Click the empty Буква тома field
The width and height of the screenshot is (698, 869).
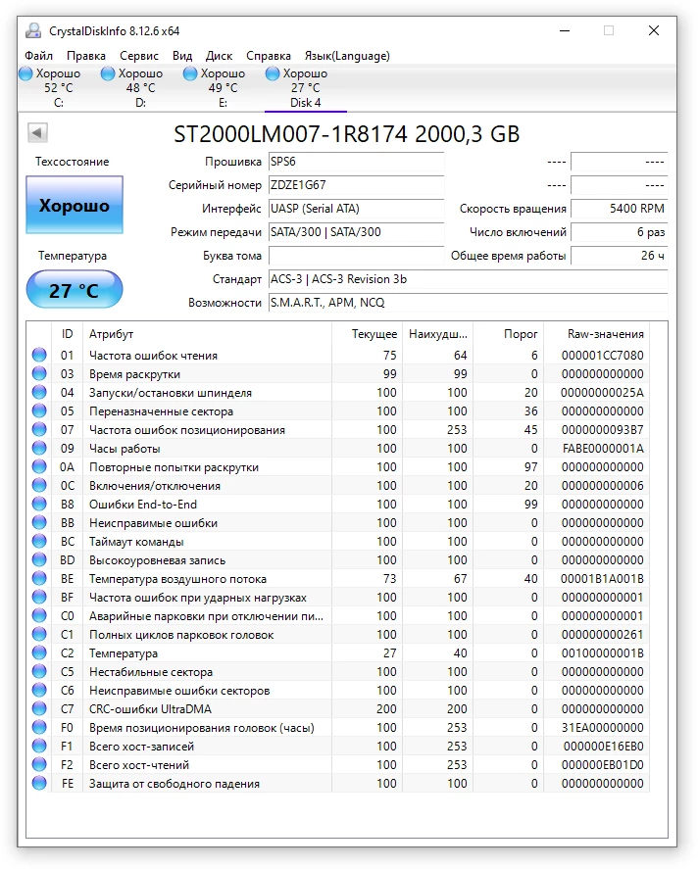point(357,256)
